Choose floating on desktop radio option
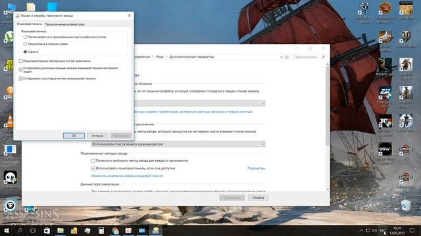This screenshot has width=421, height=236. click(x=25, y=37)
